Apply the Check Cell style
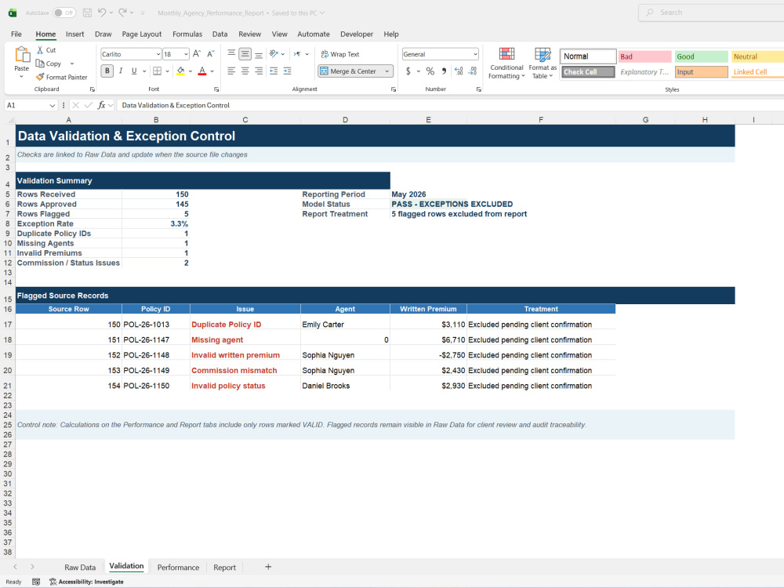Viewport: 784px width, 588px height. point(588,72)
